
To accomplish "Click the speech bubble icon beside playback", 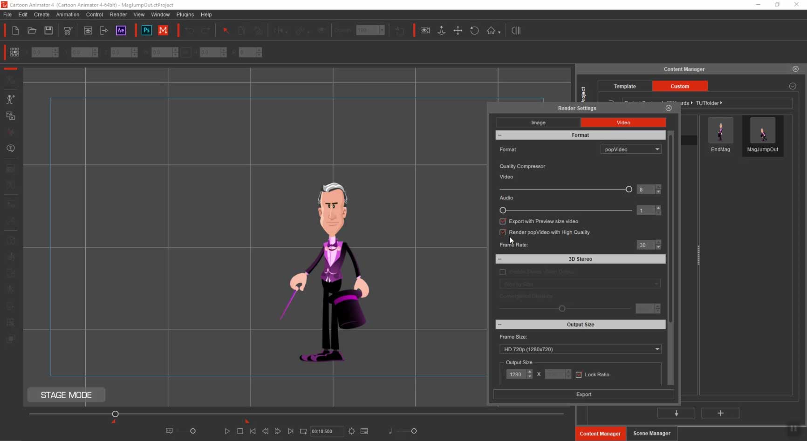I will tap(169, 431).
